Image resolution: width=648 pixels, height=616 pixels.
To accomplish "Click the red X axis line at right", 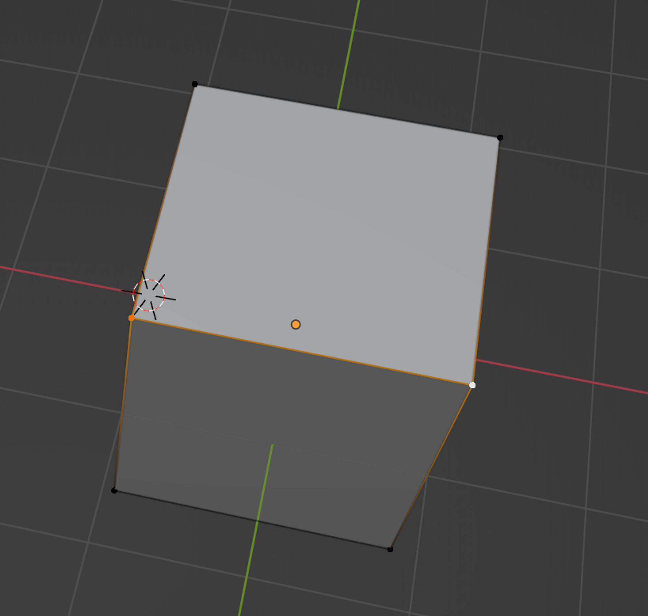I will click(x=558, y=376).
